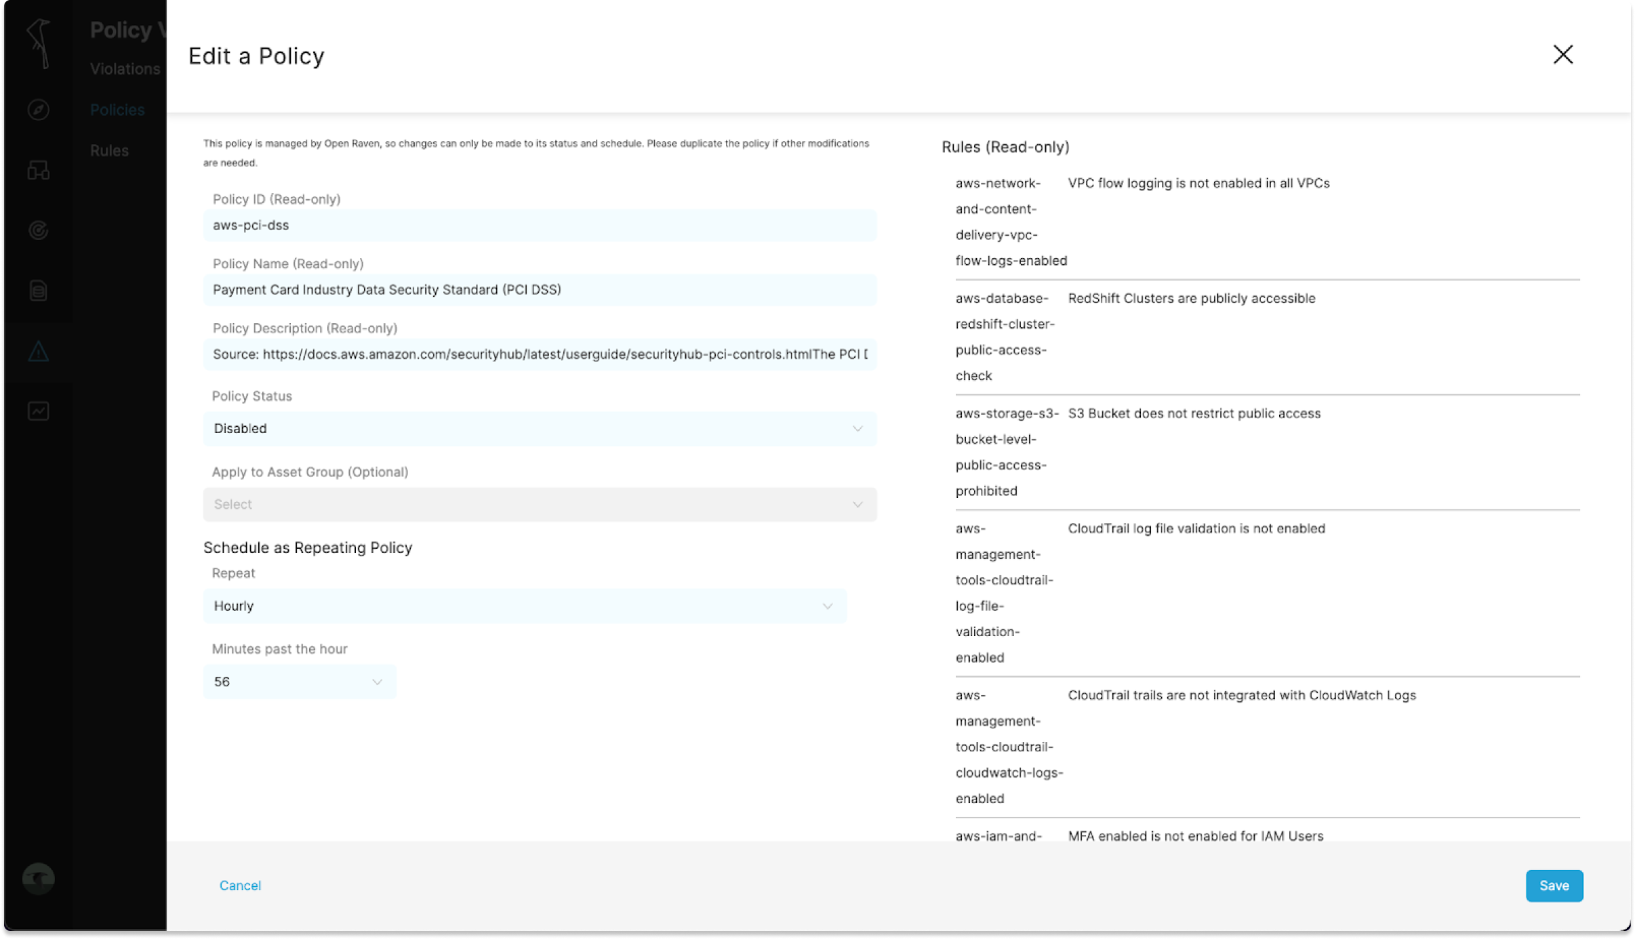
Task: Open the data catalog document icon
Action: tap(39, 291)
